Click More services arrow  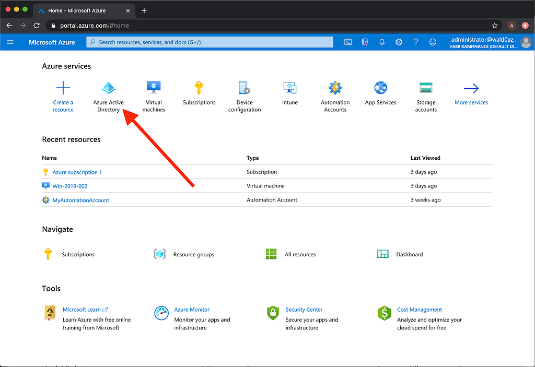click(x=471, y=88)
